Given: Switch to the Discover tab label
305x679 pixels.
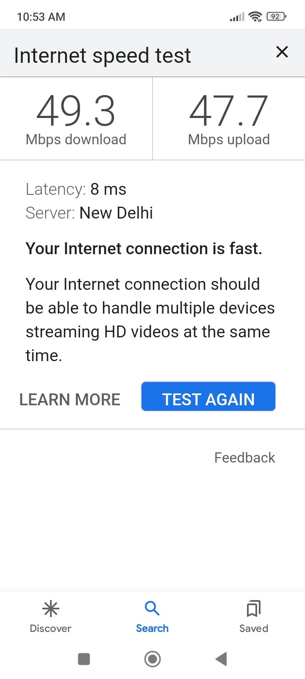Looking at the screenshot, I should [50, 628].
